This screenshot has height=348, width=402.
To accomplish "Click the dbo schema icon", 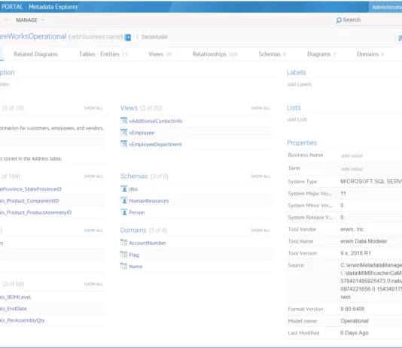I will (x=123, y=189).
